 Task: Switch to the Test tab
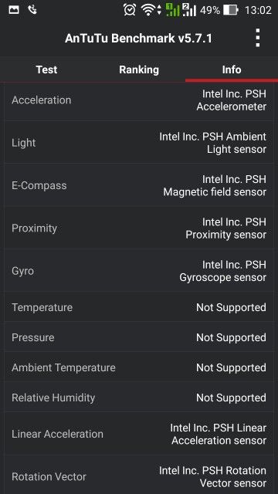tap(46, 69)
